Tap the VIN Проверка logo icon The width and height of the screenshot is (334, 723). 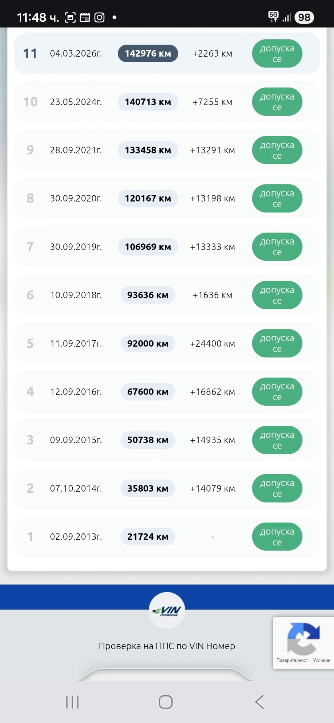(167, 611)
